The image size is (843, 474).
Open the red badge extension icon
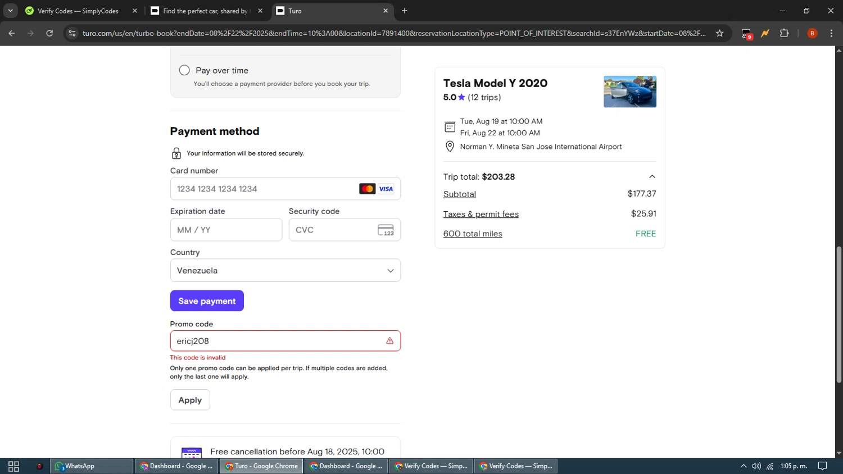pos(746,34)
